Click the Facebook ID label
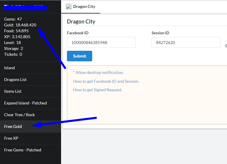The image size is (227, 164). pos(78,33)
